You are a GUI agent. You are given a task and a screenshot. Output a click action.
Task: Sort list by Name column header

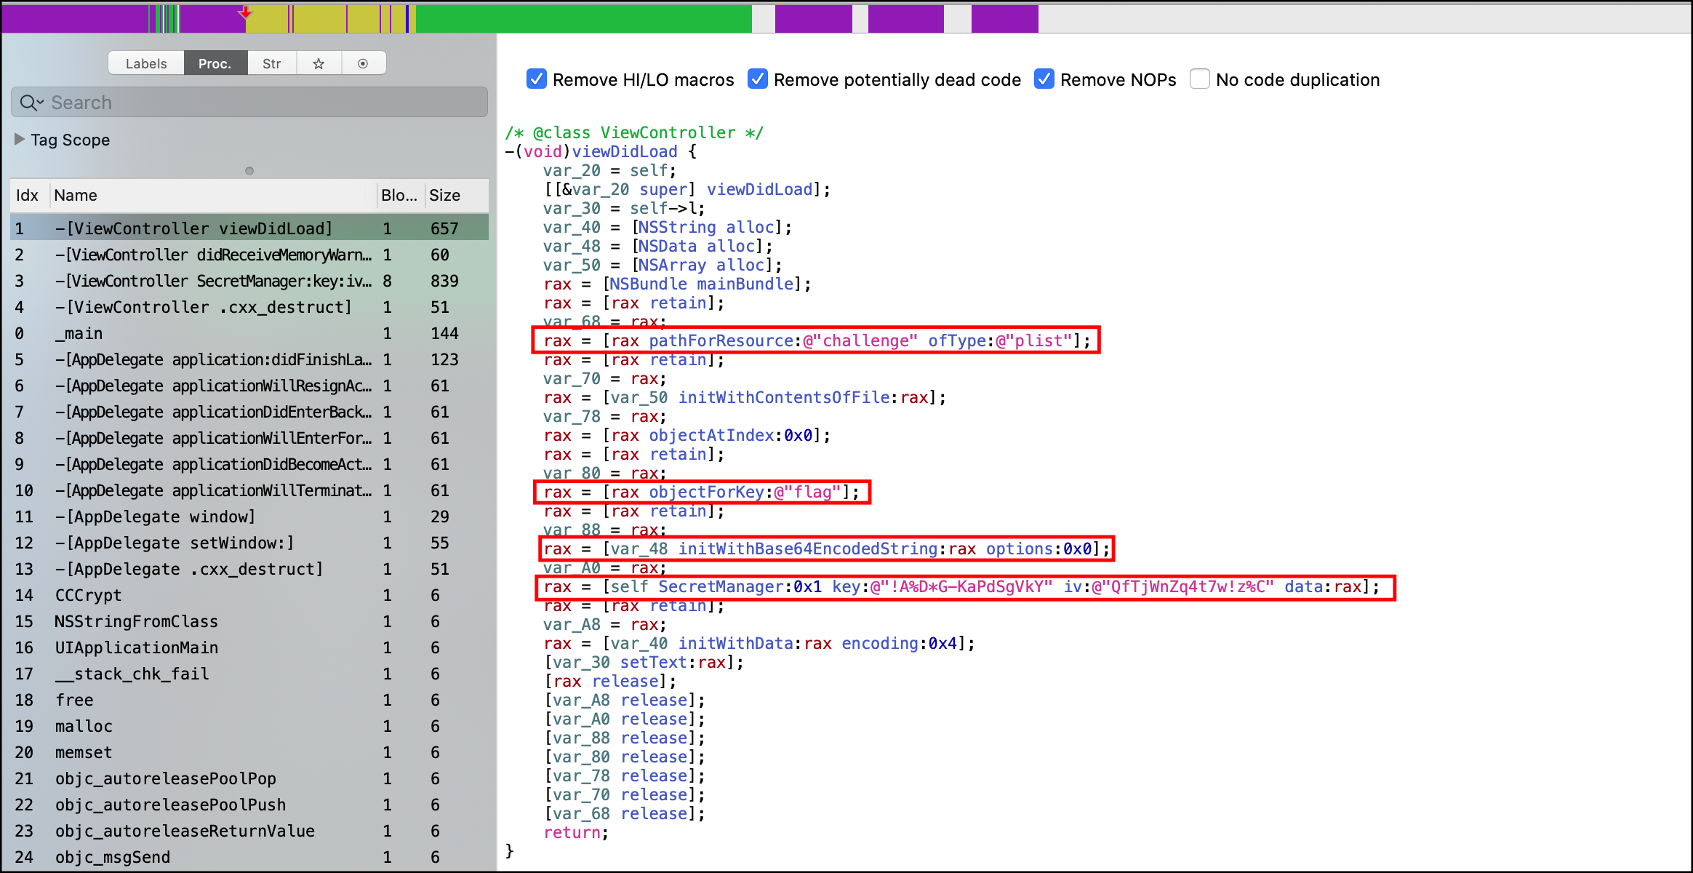tap(76, 195)
